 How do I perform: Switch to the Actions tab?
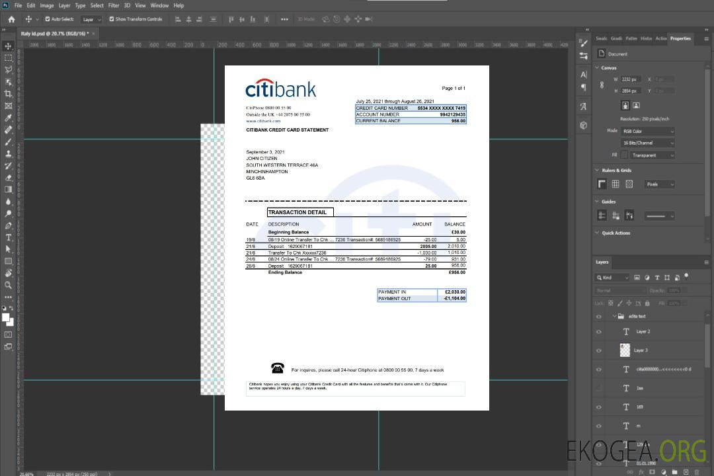point(660,38)
